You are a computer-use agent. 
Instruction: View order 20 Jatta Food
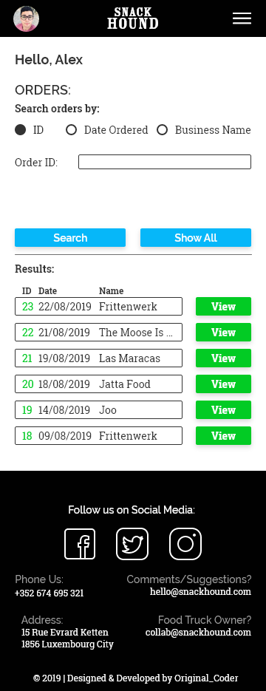tap(223, 384)
